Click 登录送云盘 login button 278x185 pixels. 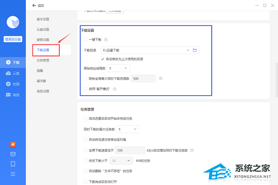(13, 39)
